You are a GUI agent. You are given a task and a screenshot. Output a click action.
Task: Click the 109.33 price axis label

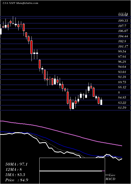click(123, 21)
